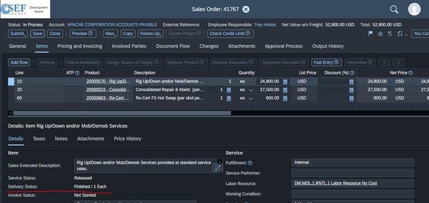Open quantity calculator icon for line 60
Viewport: 429px width, 203px height.
coord(229,98)
